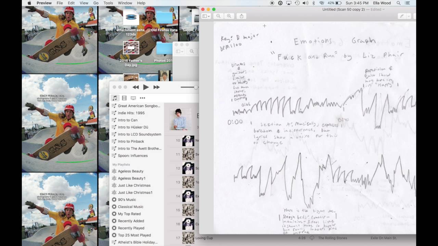The width and height of the screenshot is (438, 246).
Task: Open the Go menu
Action: click(x=96, y=3)
